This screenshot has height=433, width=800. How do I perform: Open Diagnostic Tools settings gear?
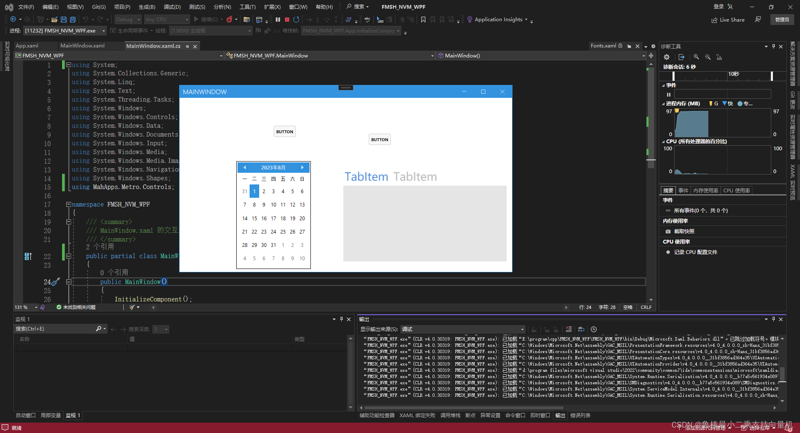(667, 57)
